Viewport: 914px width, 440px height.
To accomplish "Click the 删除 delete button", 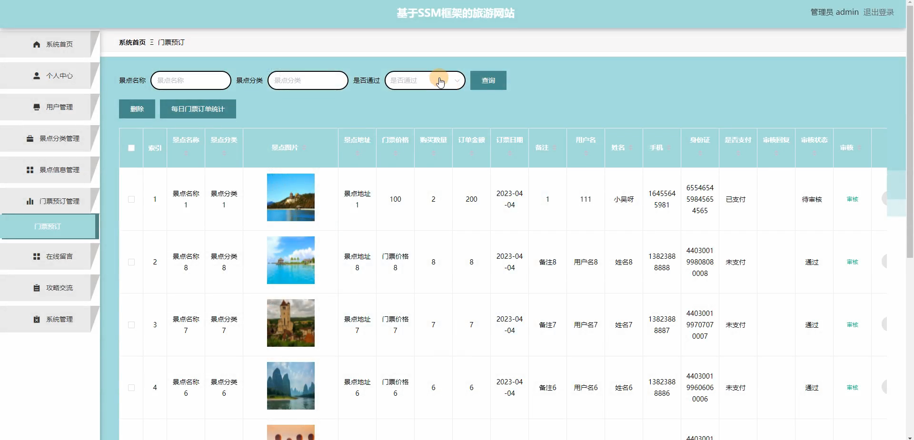I will tap(137, 109).
